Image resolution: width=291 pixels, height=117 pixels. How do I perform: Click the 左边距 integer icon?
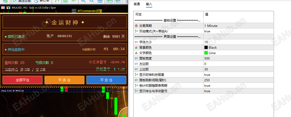coord(136,64)
